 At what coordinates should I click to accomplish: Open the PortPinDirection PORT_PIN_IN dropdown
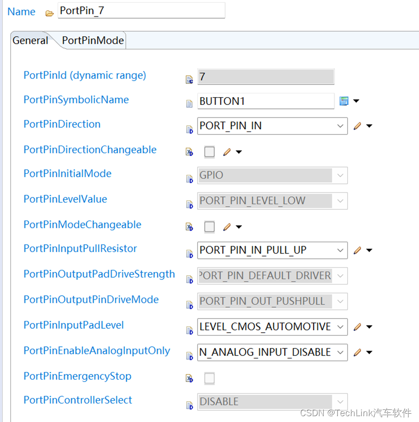tap(272, 126)
